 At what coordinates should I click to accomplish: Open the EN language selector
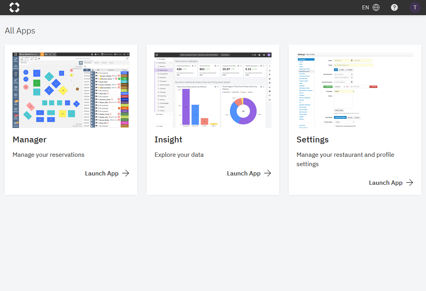tap(366, 7)
